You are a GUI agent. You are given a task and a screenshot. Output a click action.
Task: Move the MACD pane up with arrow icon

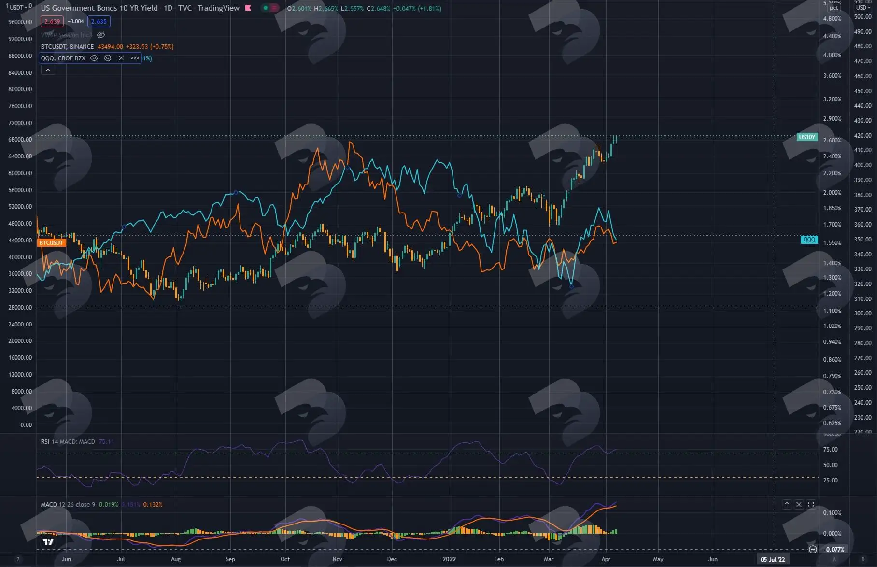coord(787,504)
